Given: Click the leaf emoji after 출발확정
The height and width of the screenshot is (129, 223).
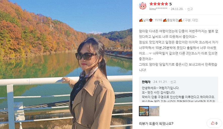Looking at the screenshot, I should pos(180,20).
